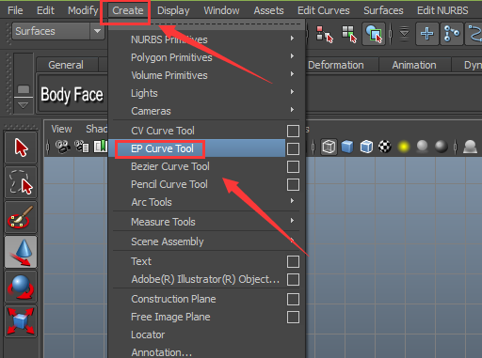
Task: Enable wireframe display cube icon
Action: coord(329,147)
